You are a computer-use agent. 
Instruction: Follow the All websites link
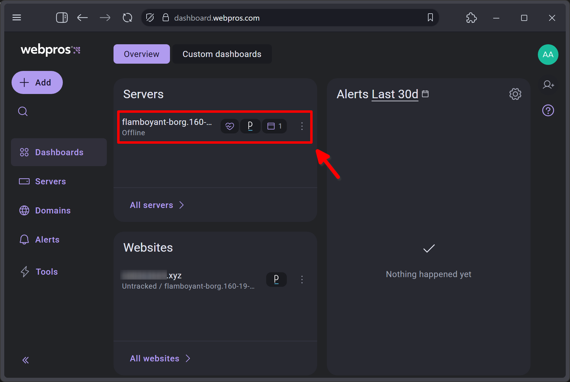click(x=160, y=359)
